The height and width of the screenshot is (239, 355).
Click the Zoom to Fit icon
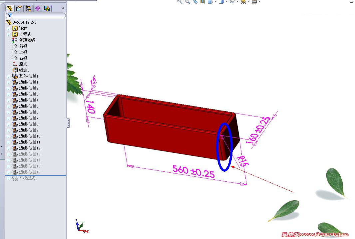point(180,1)
